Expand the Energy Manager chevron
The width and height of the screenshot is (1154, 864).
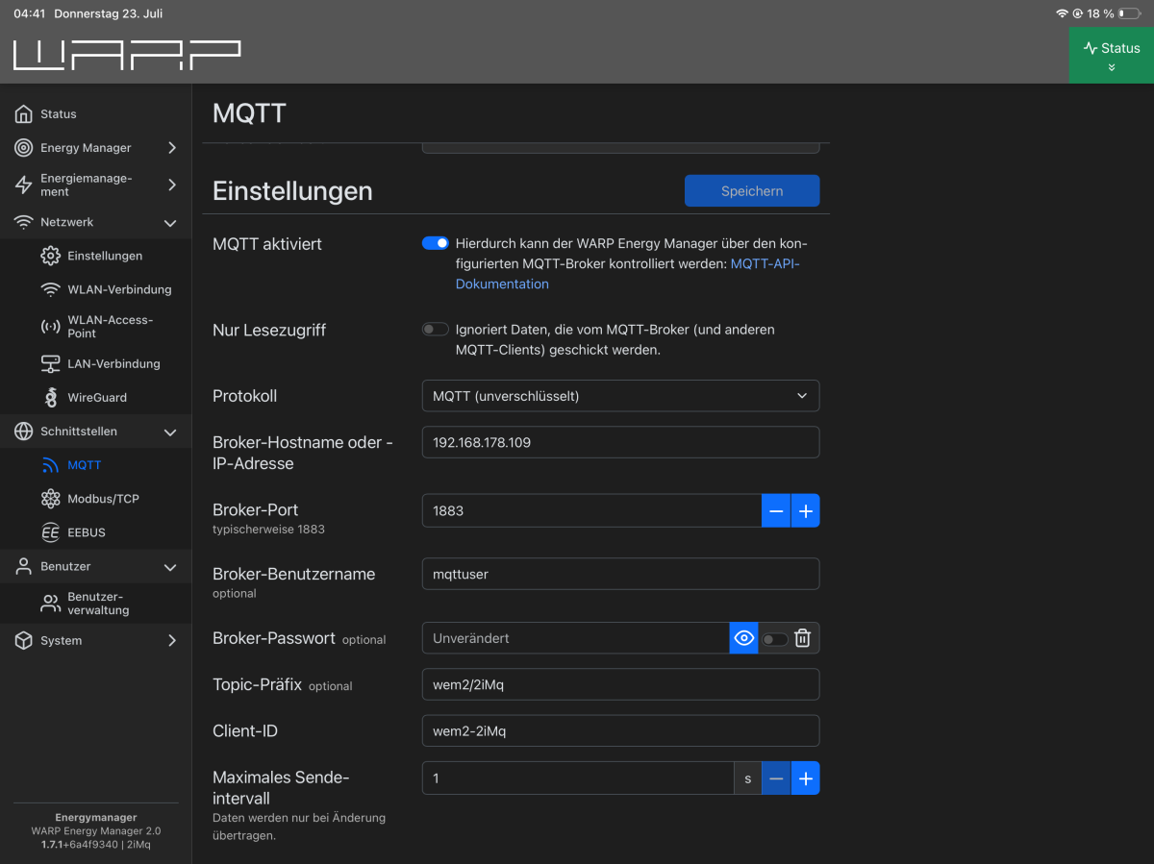click(172, 148)
